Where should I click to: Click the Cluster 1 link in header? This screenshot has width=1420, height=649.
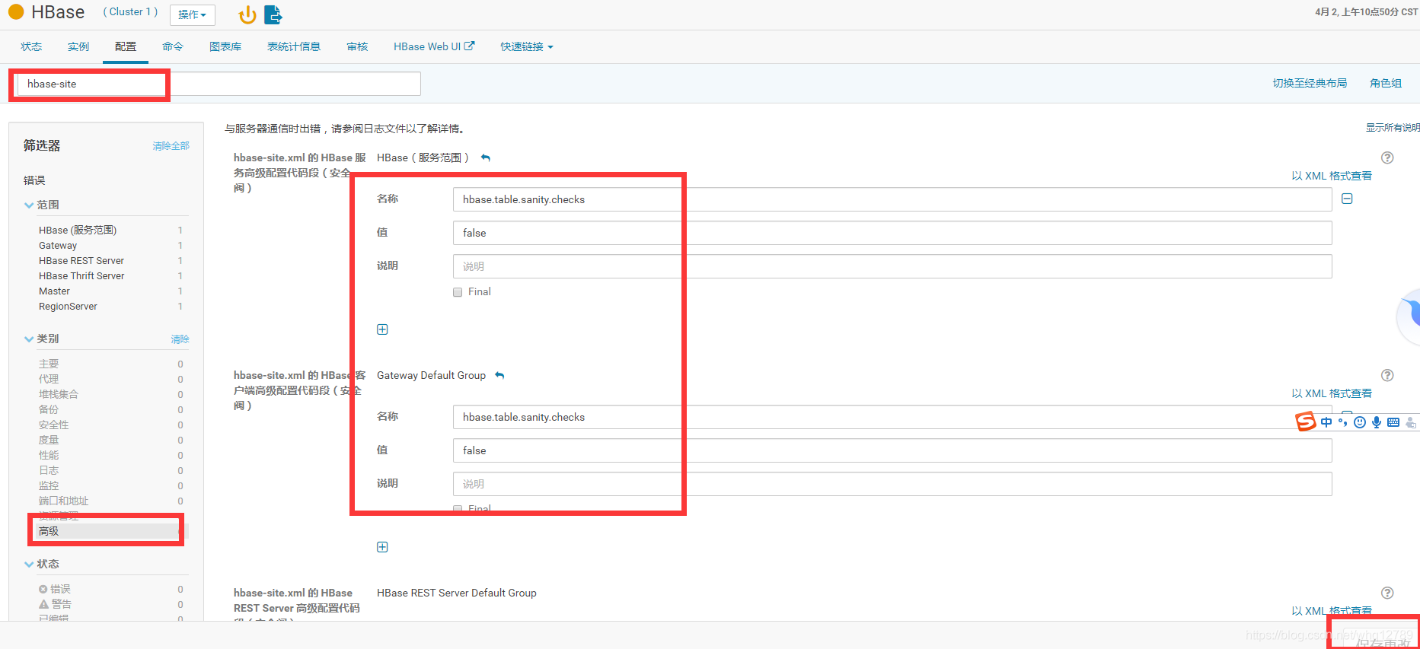pyautogui.click(x=131, y=12)
